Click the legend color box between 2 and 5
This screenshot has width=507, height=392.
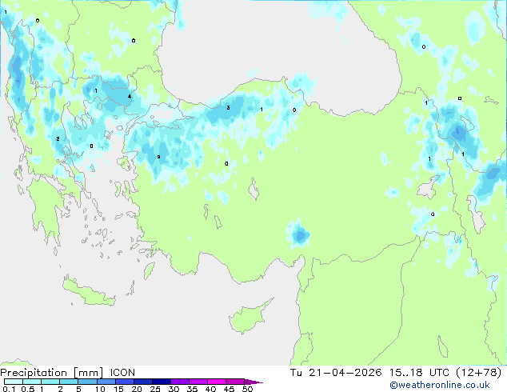tap(69, 382)
